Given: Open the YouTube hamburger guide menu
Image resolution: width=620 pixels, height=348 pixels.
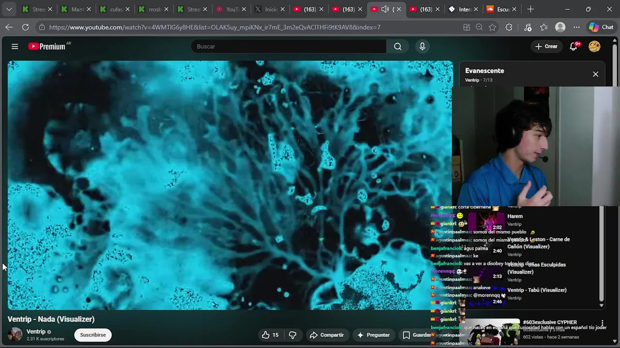Looking at the screenshot, I should click(x=15, y=46).
